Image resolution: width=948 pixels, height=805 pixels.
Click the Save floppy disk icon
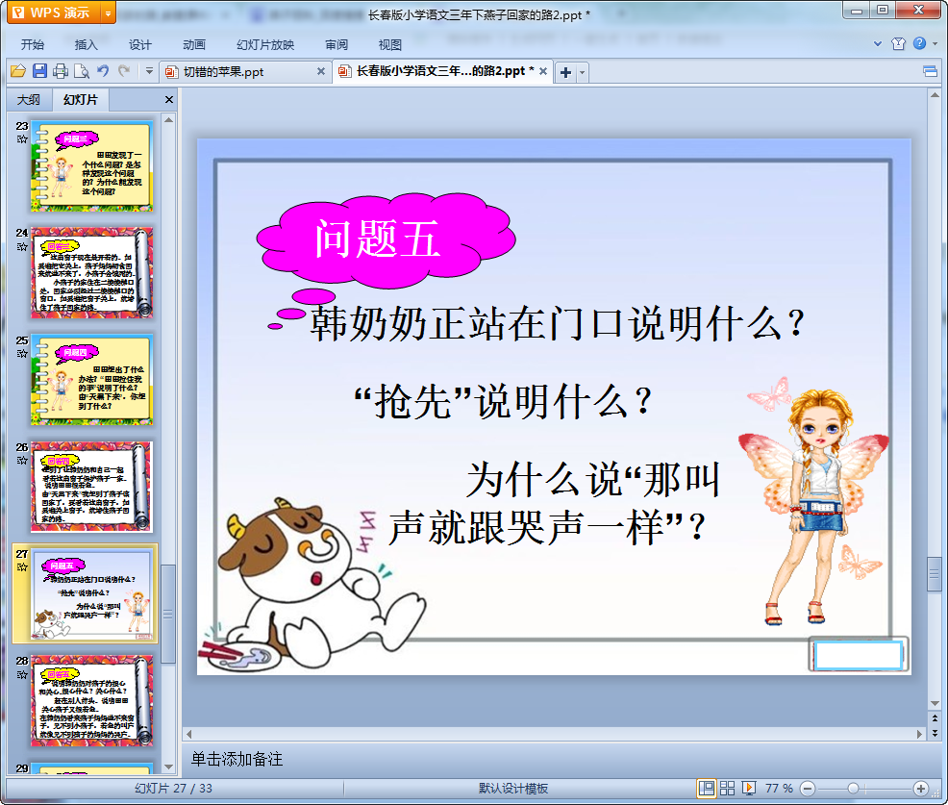39,71
